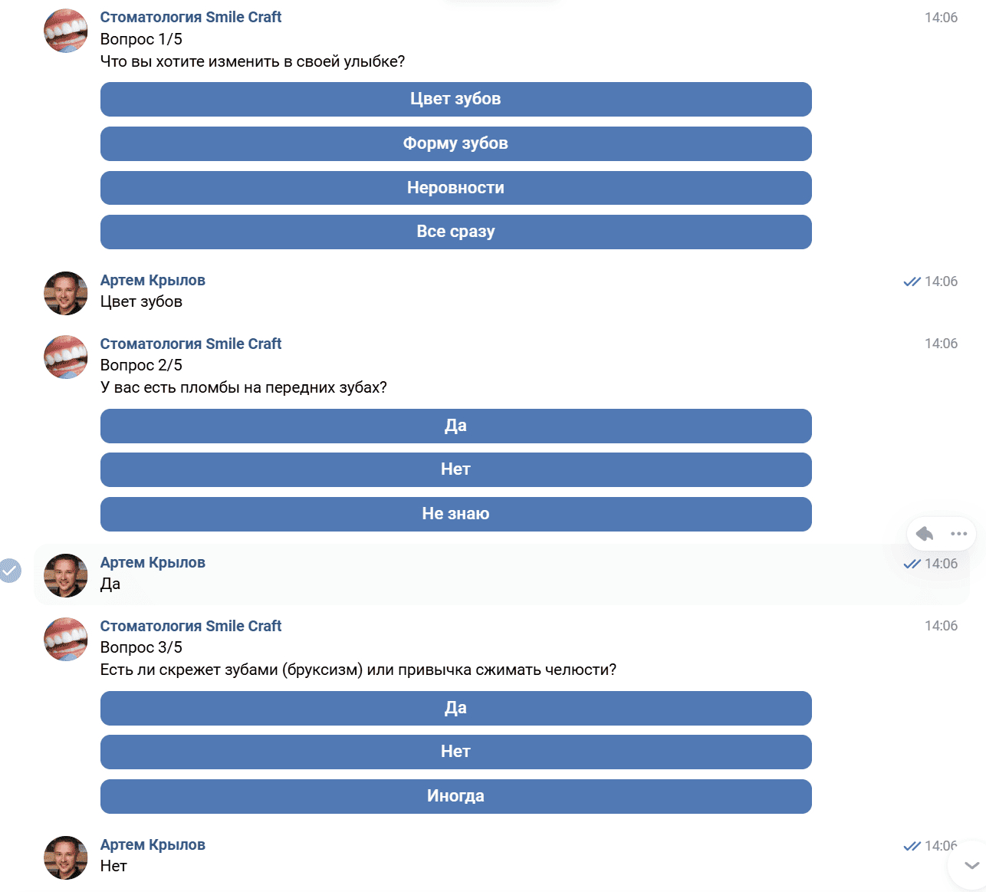Toggle the selection checkmark beside Артем's "Да" message
The height and width of the screenshot is (892, 986).
(10, 571)
